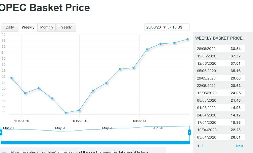This screenshot has width=253, height=153.
Task: Click the 37.01 price value
Action: 236,63
